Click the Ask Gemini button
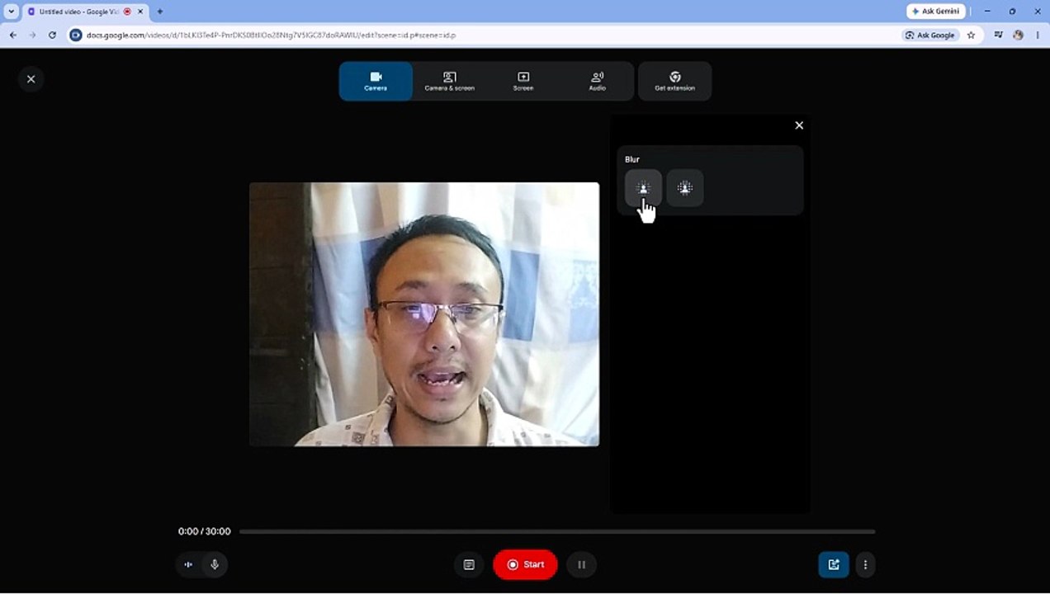The image size is (1050, 594). [936, 12]
